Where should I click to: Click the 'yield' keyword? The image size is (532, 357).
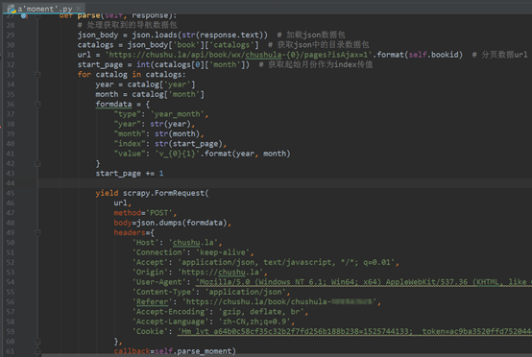pos(107,193)
